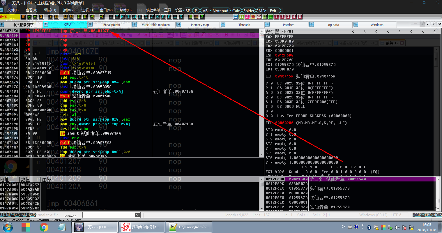442x233 pixels.
Task: Open the tab list dropdown arrow
Action: [434, 24]
